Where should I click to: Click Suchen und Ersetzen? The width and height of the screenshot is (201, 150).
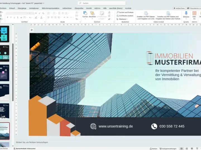(125, 12)
